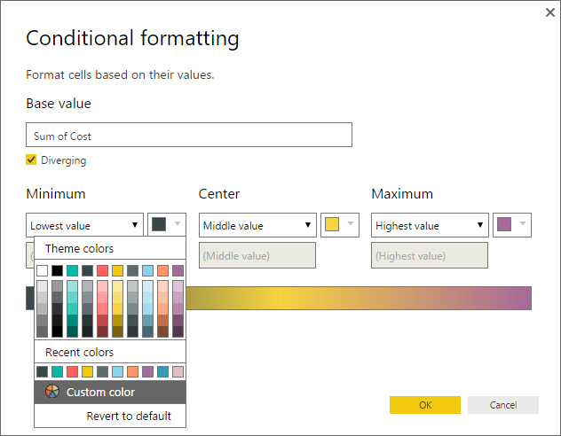Open the Highest value dropdown
This screenshot has height=436, width=561.
pyautogui.click(x=430, y=226)
